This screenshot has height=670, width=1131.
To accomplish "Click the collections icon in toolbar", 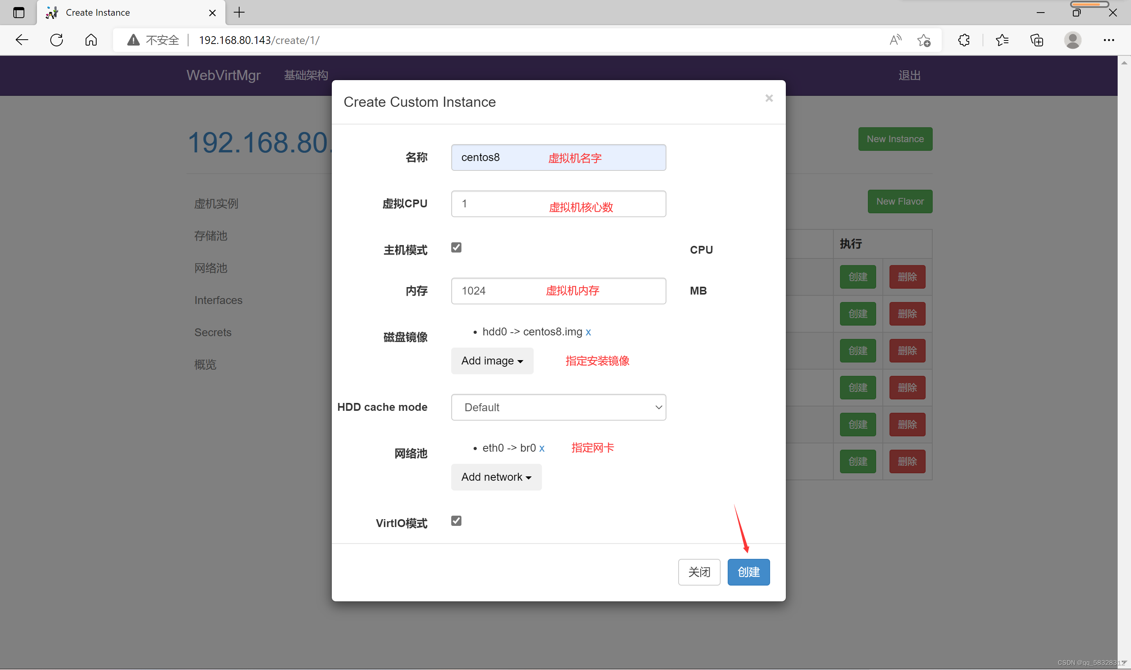I will click(x=1037, y=40).
